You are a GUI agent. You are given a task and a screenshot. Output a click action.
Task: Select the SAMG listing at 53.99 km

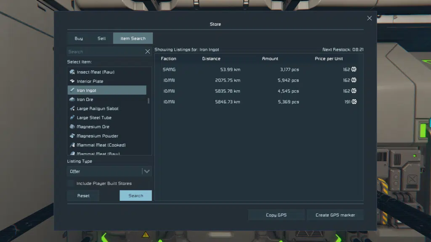coord(259,69)
